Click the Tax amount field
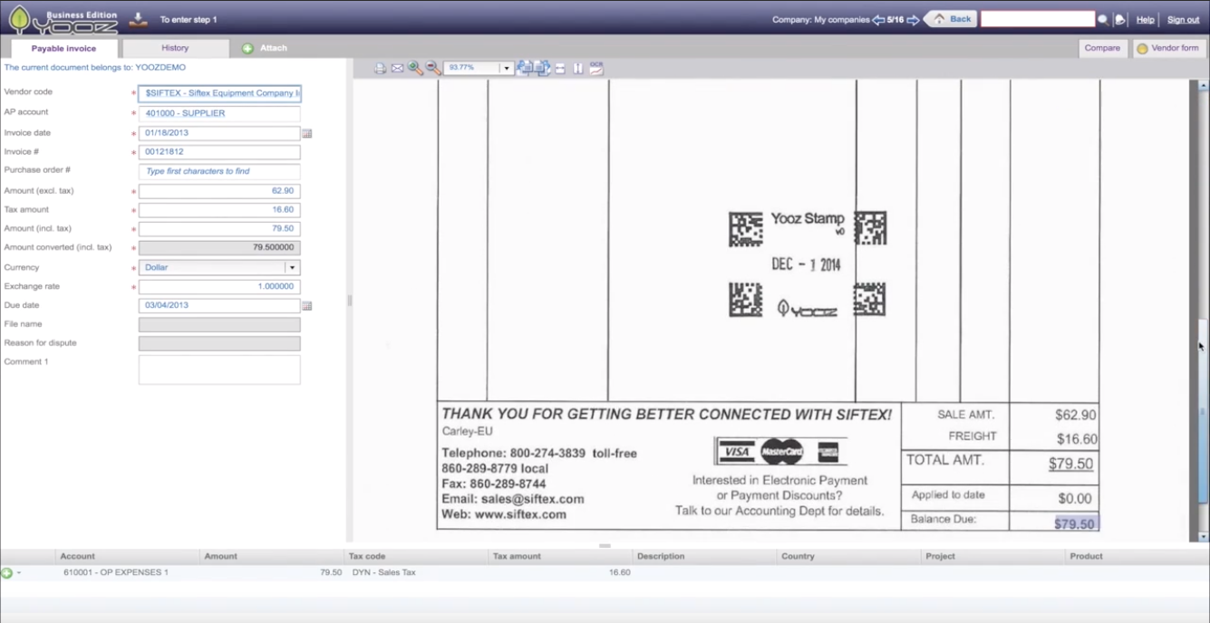This screenshot has width=1210, height=623. pos(219,210)
